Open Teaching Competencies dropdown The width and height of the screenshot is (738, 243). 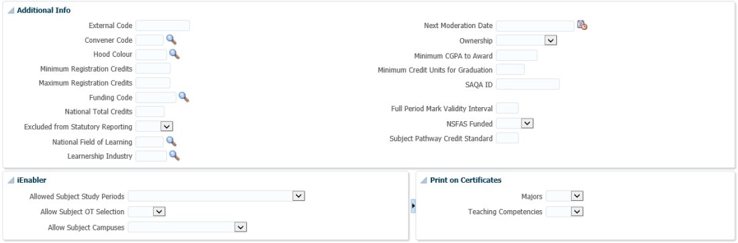pyautogui.click(x=577, y=212)
